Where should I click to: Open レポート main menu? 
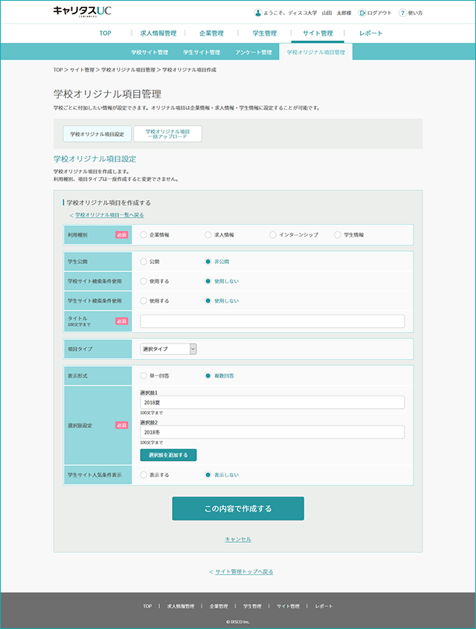tap(371, 33)
